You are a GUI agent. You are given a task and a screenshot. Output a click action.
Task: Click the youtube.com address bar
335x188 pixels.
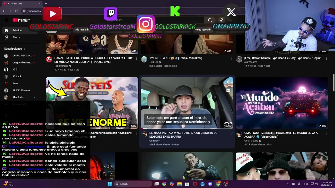(34, 11)
